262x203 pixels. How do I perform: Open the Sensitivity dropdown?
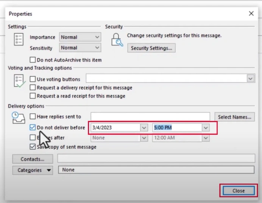[80, 47]
